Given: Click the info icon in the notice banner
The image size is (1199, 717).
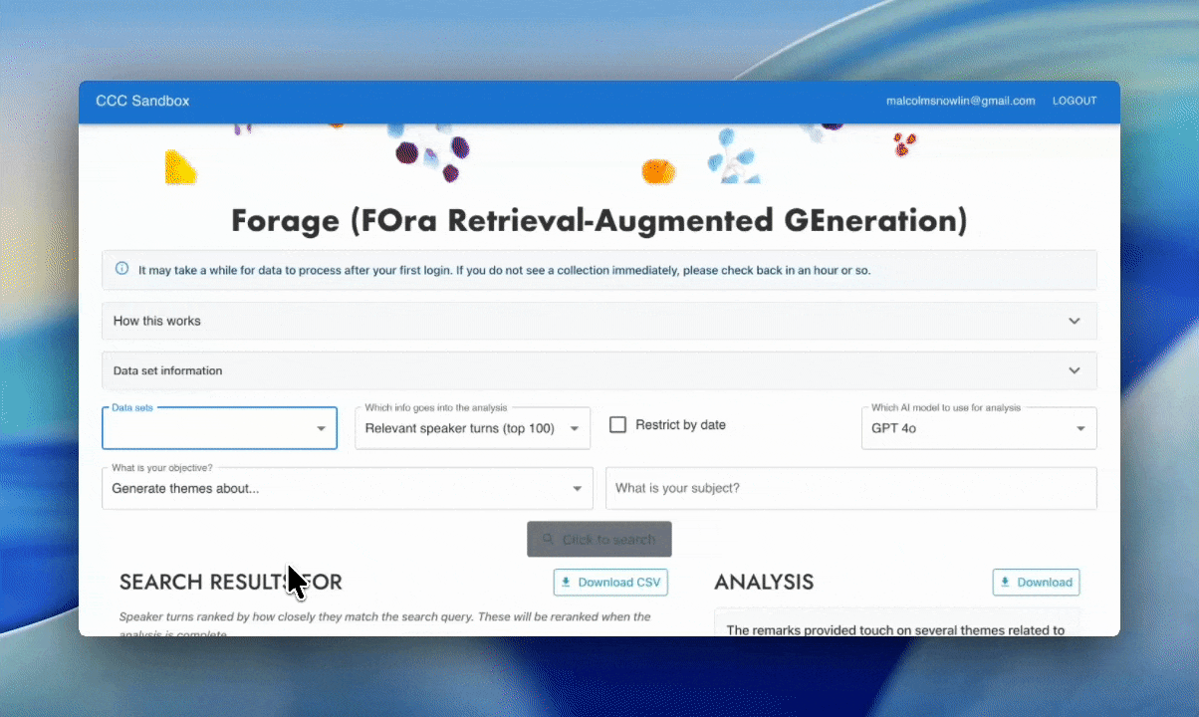Looking at the screenshot, I should pyautogui.click(x=122, y=269).
